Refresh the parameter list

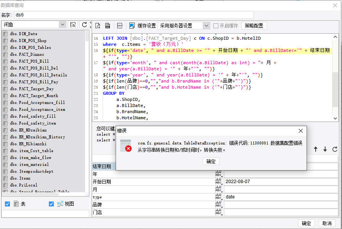pos(335,149)
